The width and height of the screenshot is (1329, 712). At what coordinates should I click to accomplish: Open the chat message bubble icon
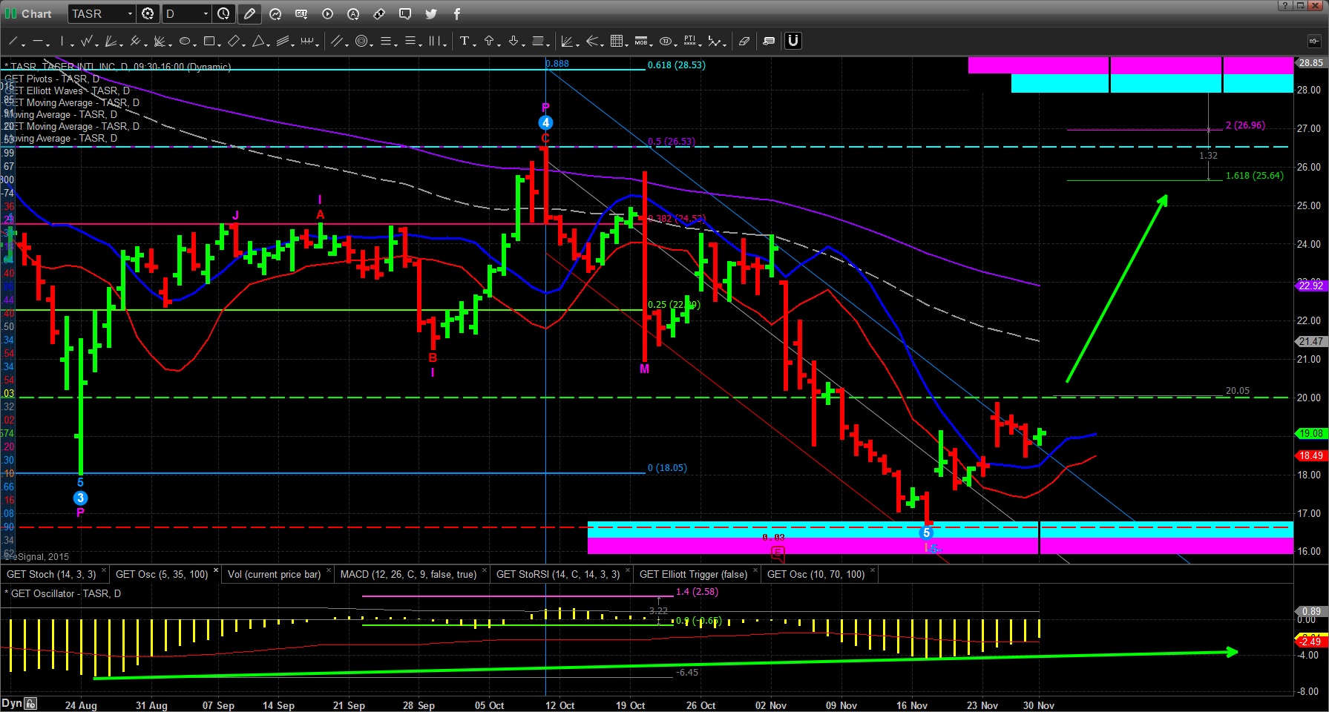[405, 13]
